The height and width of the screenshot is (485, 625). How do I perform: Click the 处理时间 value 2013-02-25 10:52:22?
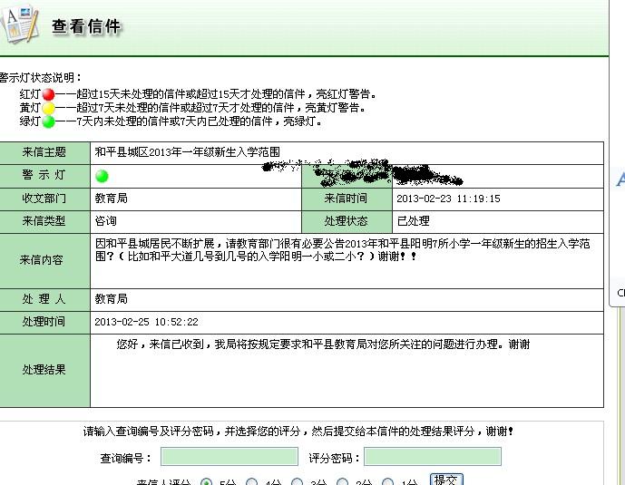click(x=146, y=322)
